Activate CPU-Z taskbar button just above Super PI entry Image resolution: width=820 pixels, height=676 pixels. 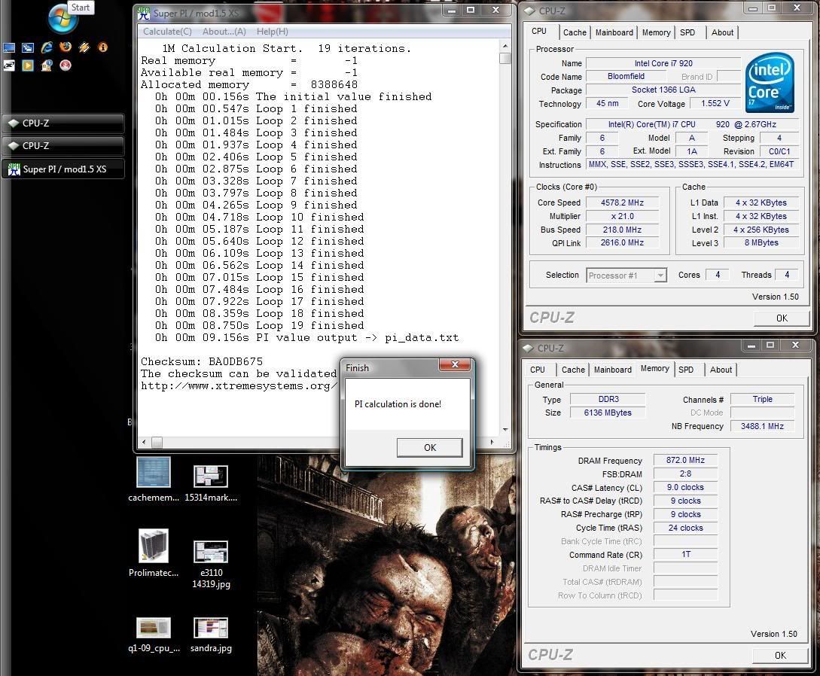coord(62,146)
